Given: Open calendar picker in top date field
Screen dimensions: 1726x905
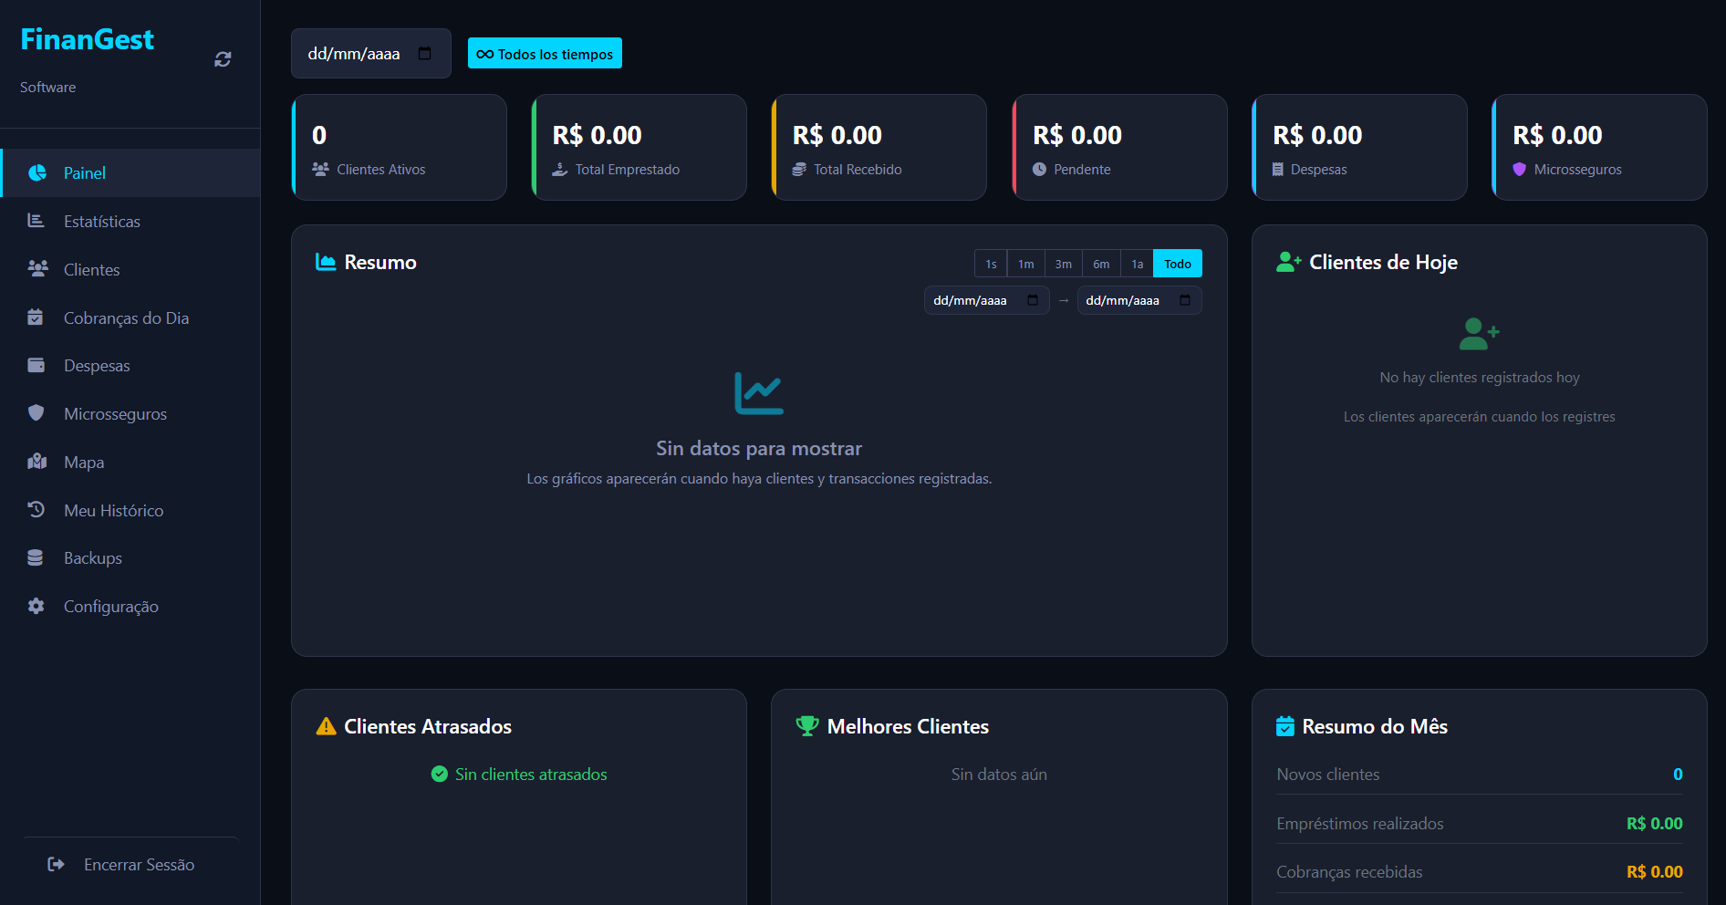Looking at the screenshot, I should [x=424, y=53].
